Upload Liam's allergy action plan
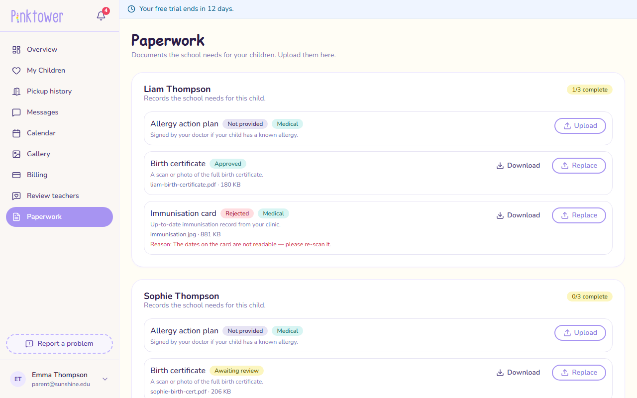 click(580, 126)
